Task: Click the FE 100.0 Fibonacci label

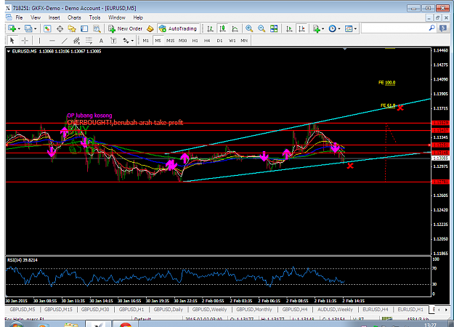Action: [x=387, y=83]
